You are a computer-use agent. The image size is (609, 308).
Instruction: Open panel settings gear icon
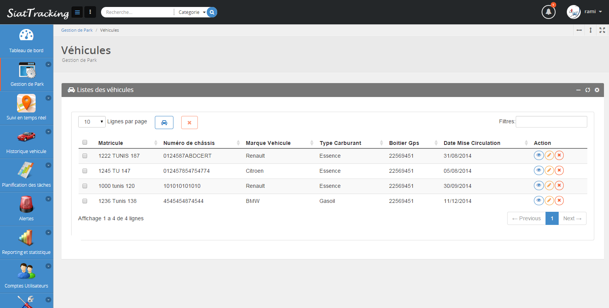(x=597, y=90)
